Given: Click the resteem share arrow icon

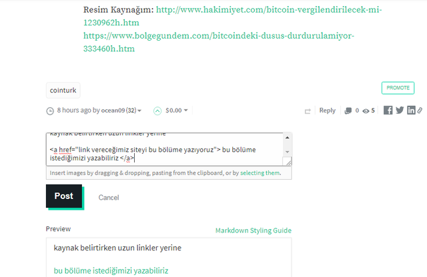Looking at the screenshot, I should point(308,111).
